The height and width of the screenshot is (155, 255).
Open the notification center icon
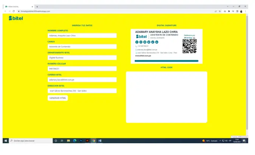point(244,141)
